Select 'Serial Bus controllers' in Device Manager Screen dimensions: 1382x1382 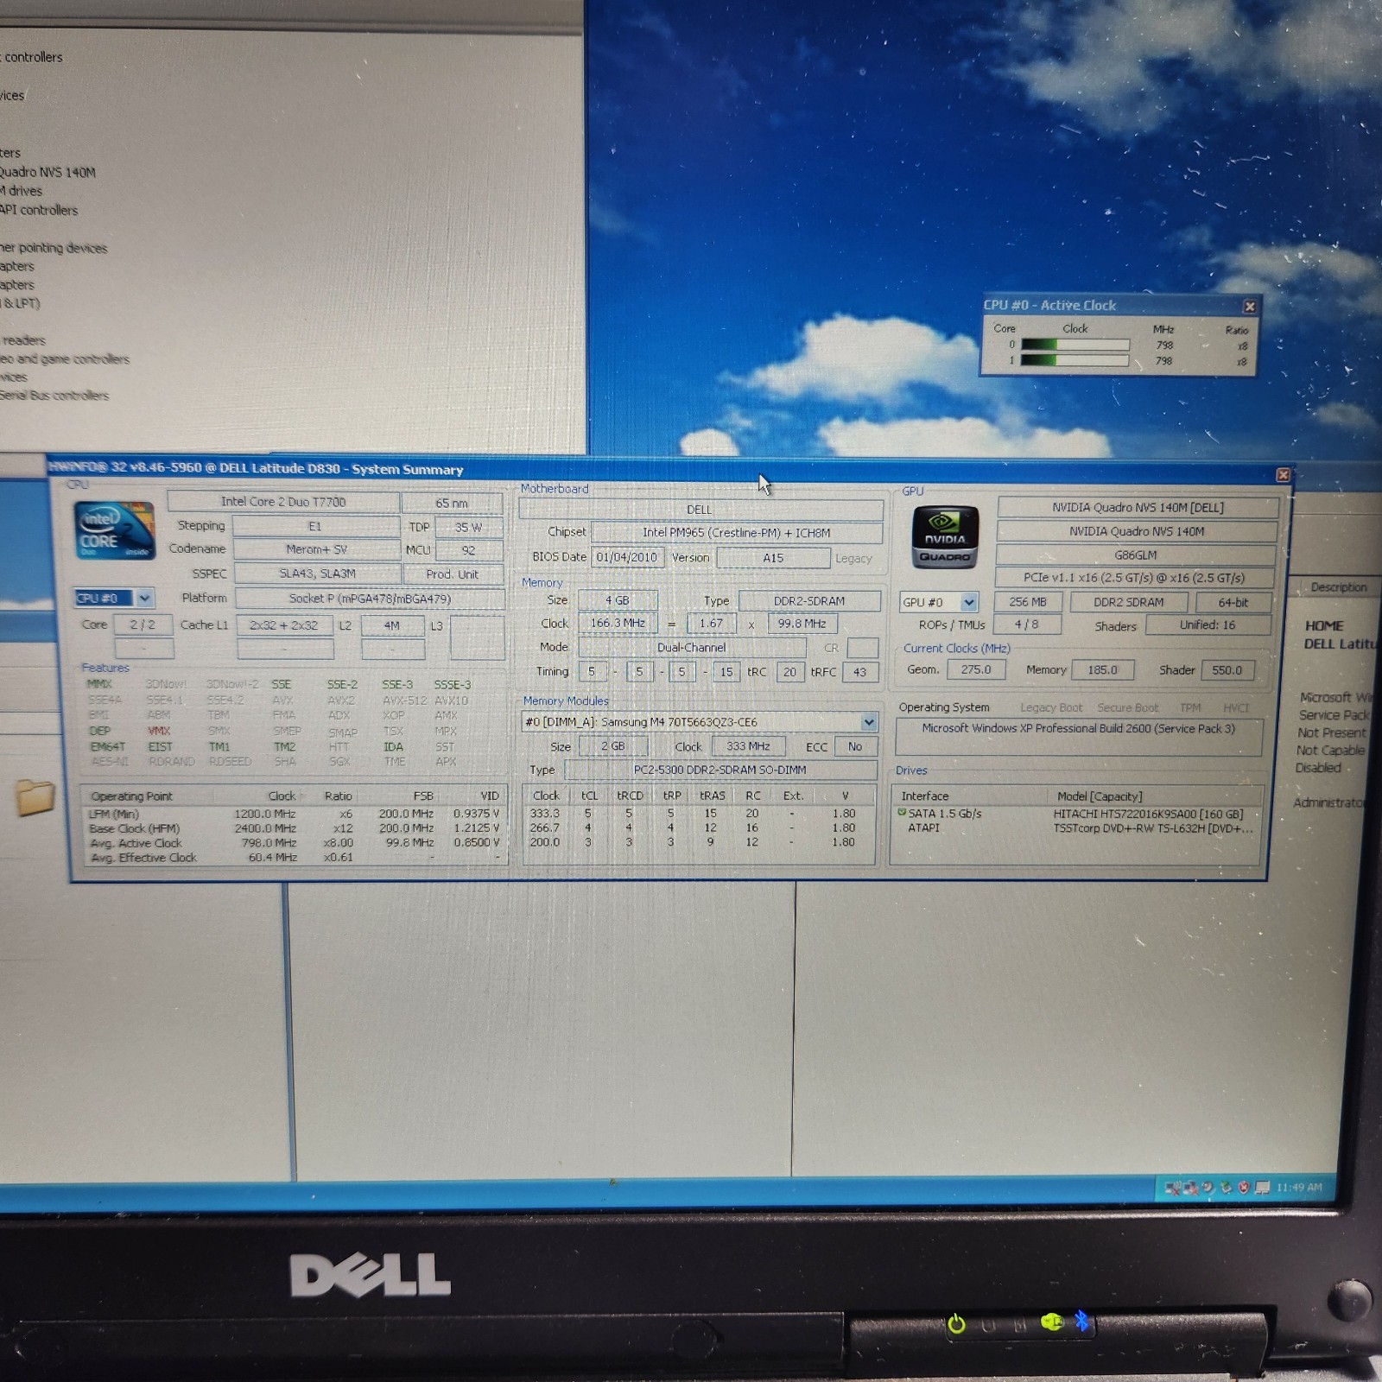tap(54, 396)
